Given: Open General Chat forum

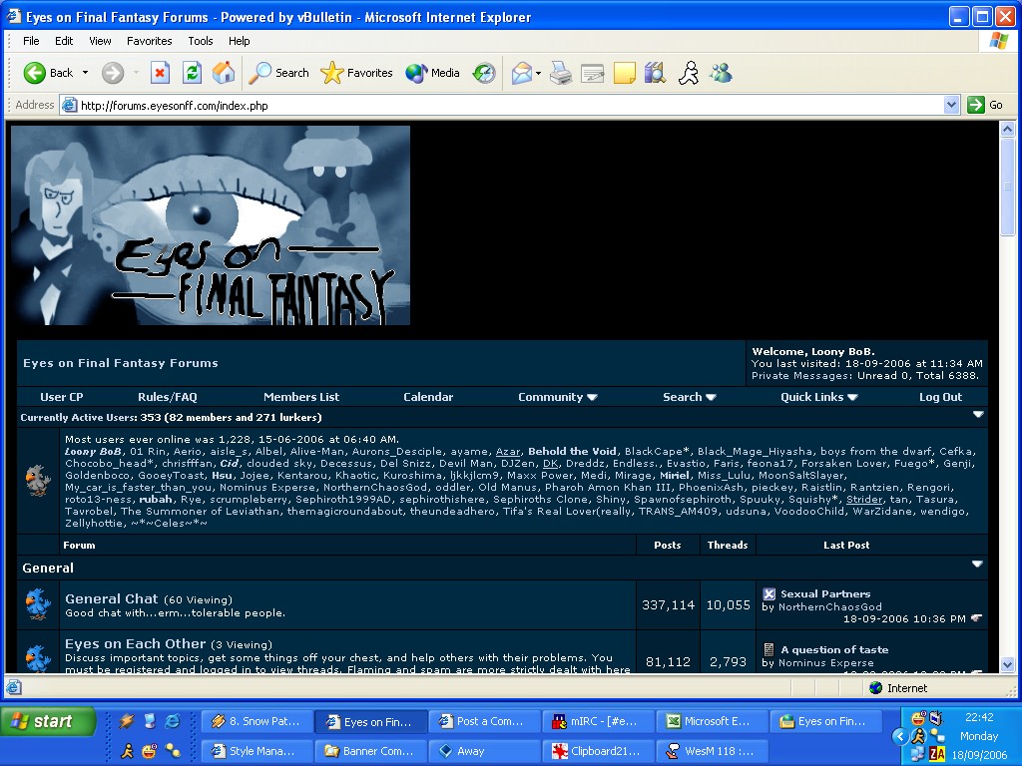Looking at the screenshot, I should point(112,598).
